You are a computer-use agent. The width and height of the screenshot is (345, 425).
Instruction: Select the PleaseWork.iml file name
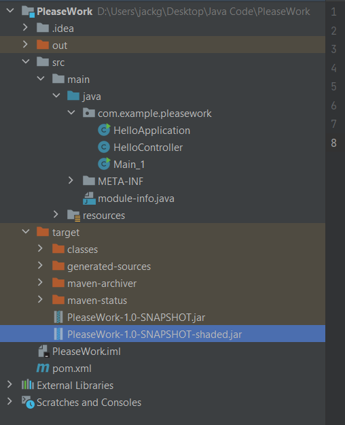point(87,352)
